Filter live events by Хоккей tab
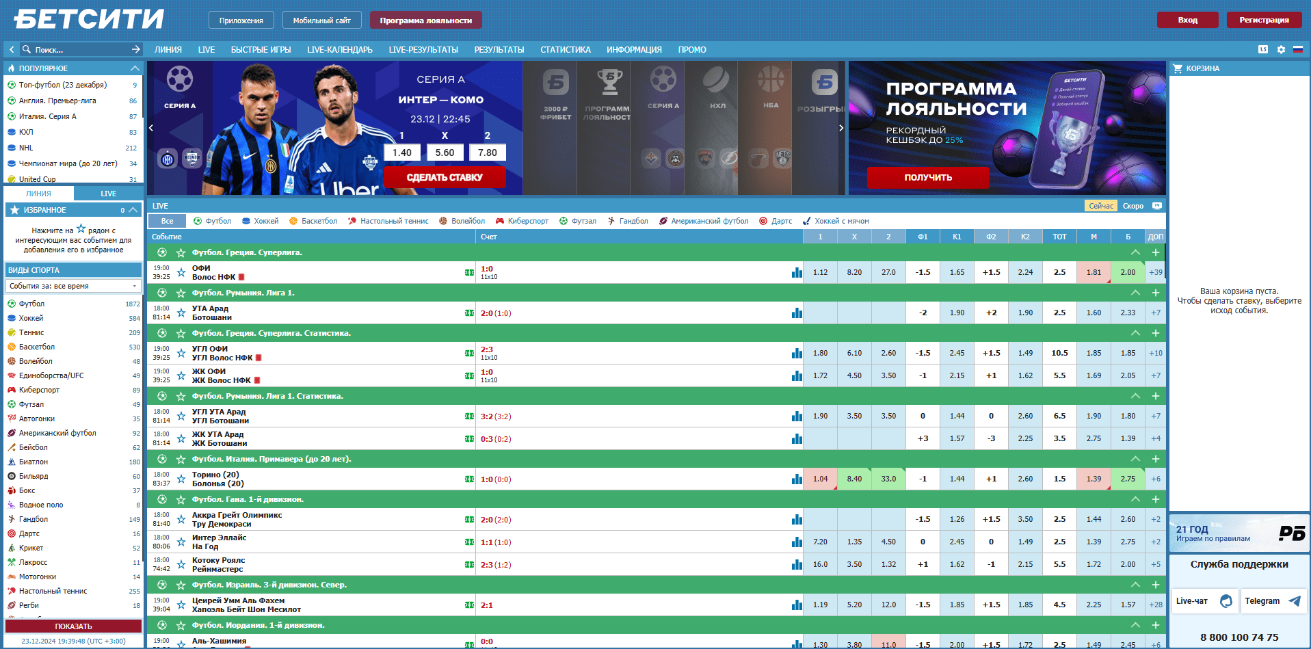The image size is (1311, 649). point(260,221)
